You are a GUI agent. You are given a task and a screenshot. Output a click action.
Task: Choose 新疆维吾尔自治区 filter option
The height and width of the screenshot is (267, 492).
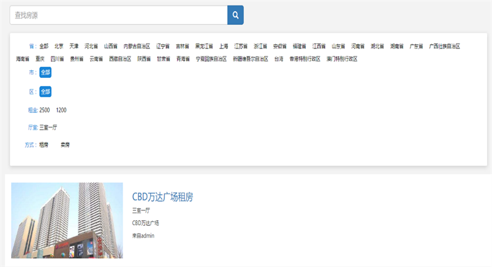pos(251,59)
